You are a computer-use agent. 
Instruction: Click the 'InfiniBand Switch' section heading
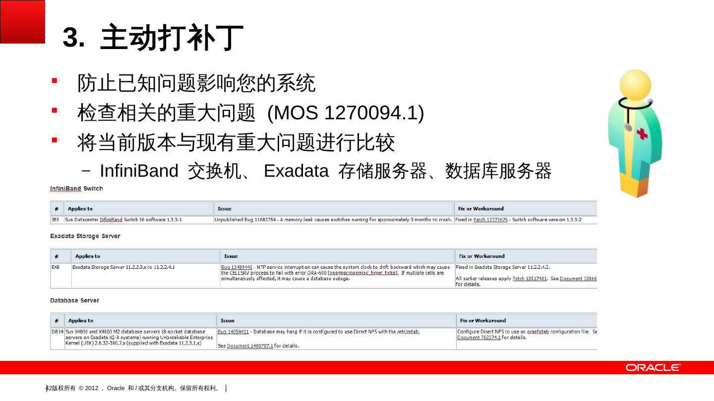click(x=76, y=189)
